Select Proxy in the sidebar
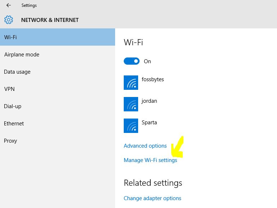This screenshot has width=277, height=208. tap(58, 141)
